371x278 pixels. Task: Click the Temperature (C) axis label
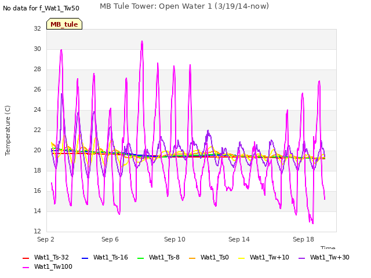(8, 130)
